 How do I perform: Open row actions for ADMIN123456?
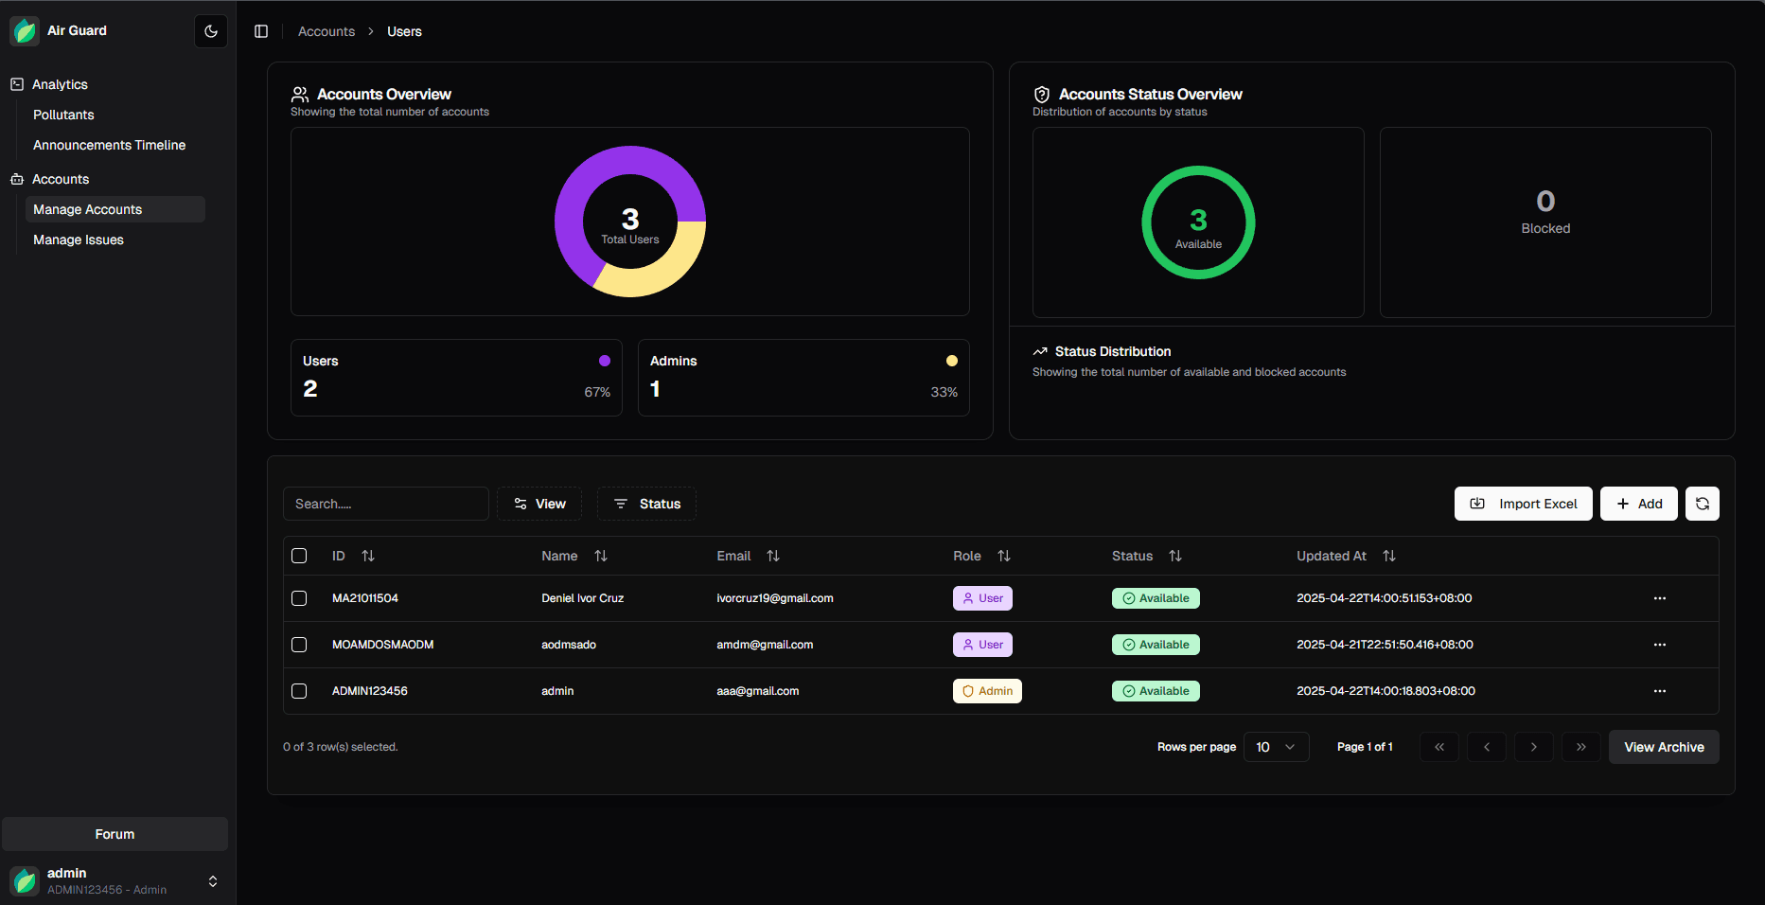[1660, 691]
